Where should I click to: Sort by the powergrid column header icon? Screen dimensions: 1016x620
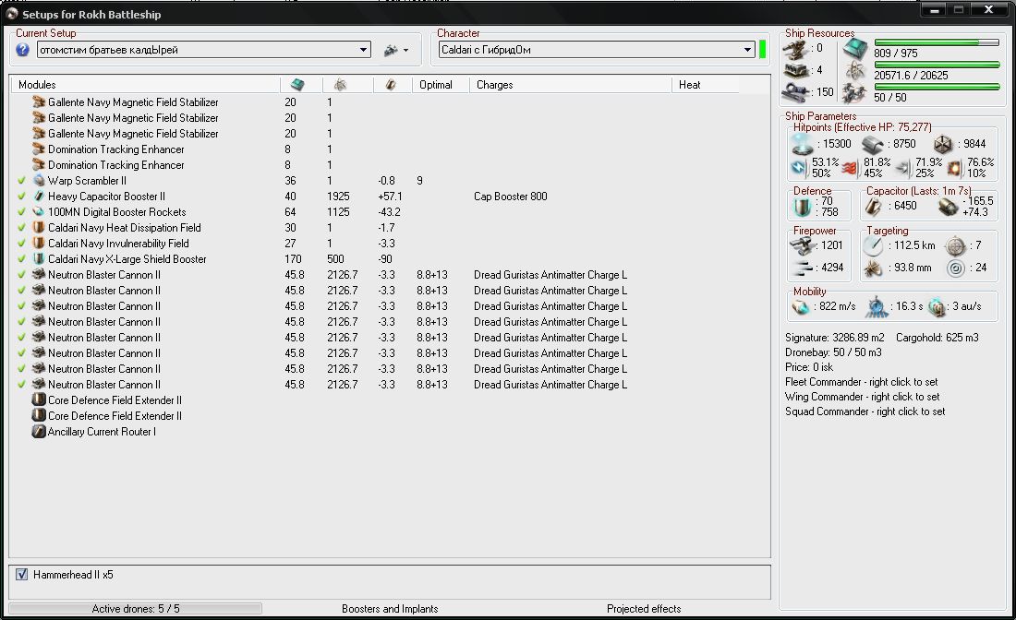340,85
